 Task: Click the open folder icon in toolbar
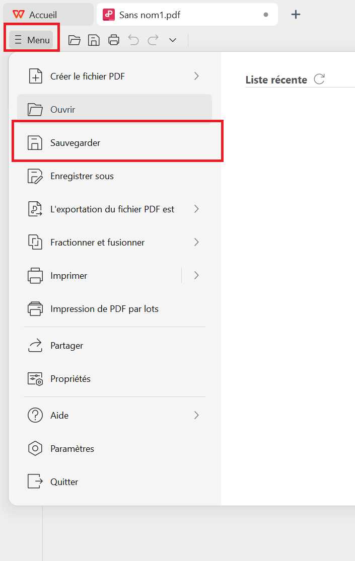point(75,40)
